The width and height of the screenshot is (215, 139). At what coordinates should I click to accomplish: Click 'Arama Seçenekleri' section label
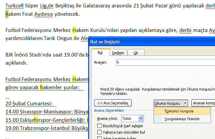click(109, 110)
